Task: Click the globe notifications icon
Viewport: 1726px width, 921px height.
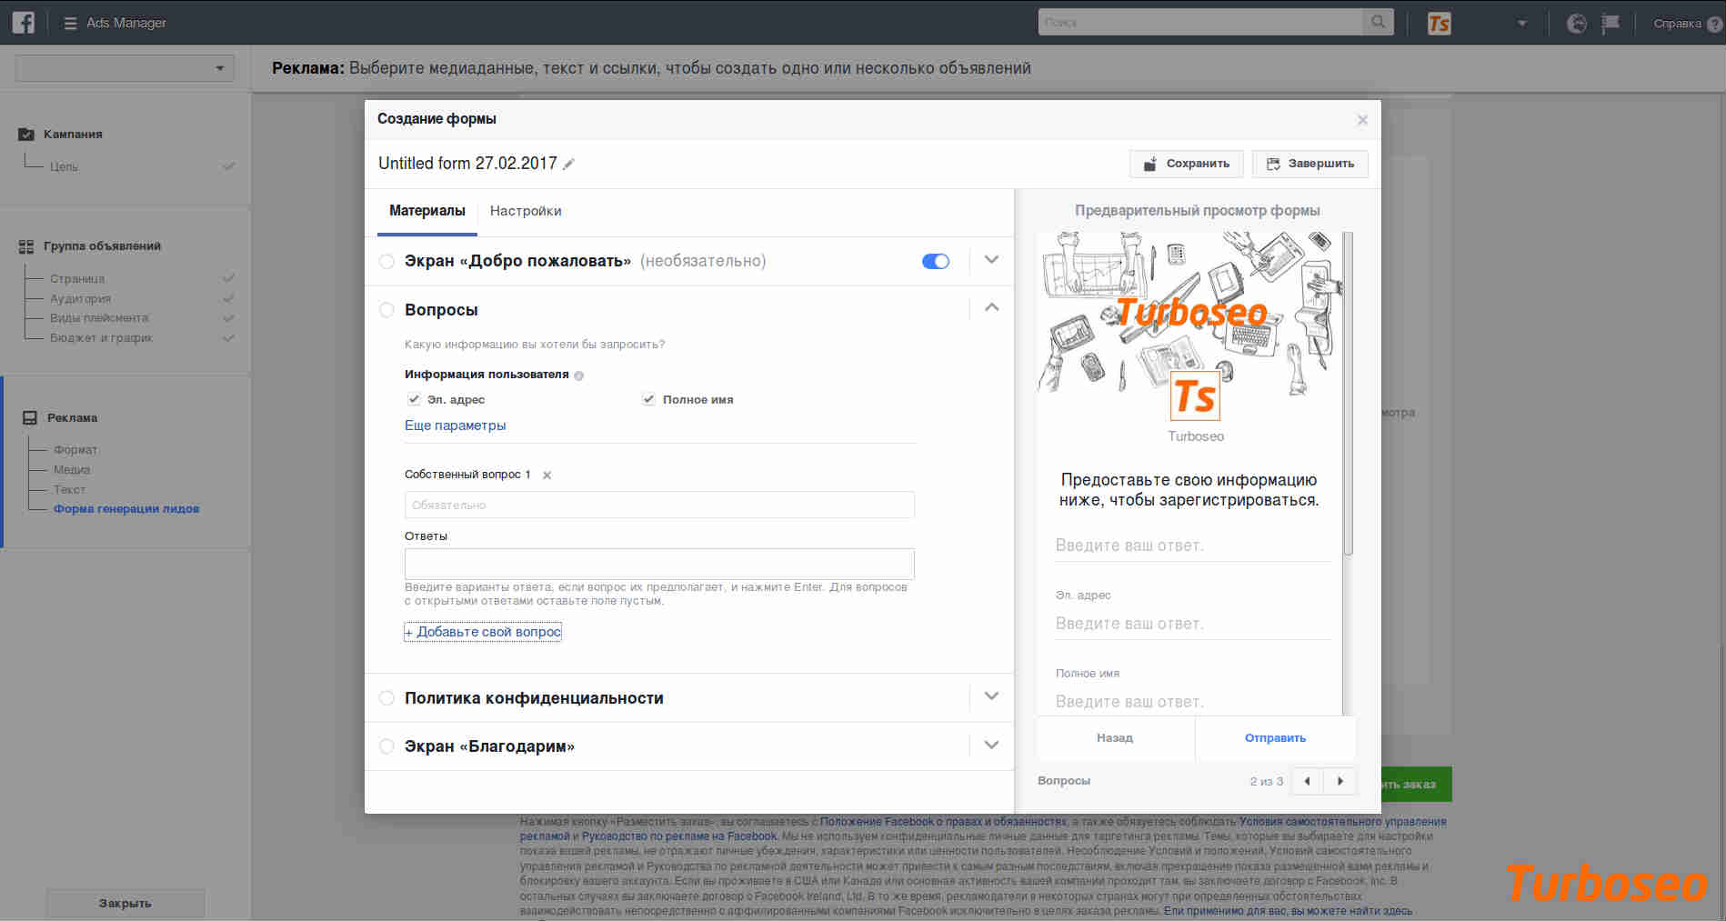Action: 1577,23
